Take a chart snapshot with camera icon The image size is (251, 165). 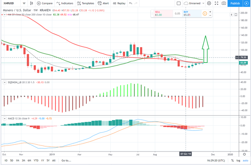(224, 3)
